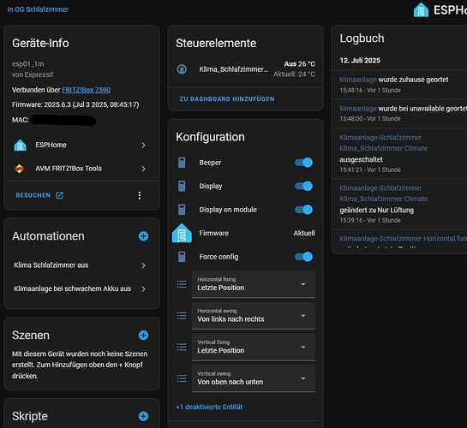Add a new script with plus icon
The width and height of the screenshot is (467, 428).
[143, 416]
